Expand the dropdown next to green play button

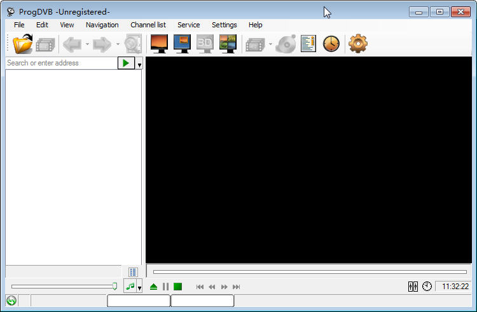(x=139, y=65)
